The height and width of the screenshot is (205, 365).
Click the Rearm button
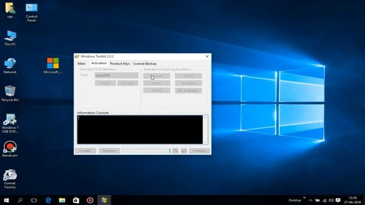[x=157, y=83]
